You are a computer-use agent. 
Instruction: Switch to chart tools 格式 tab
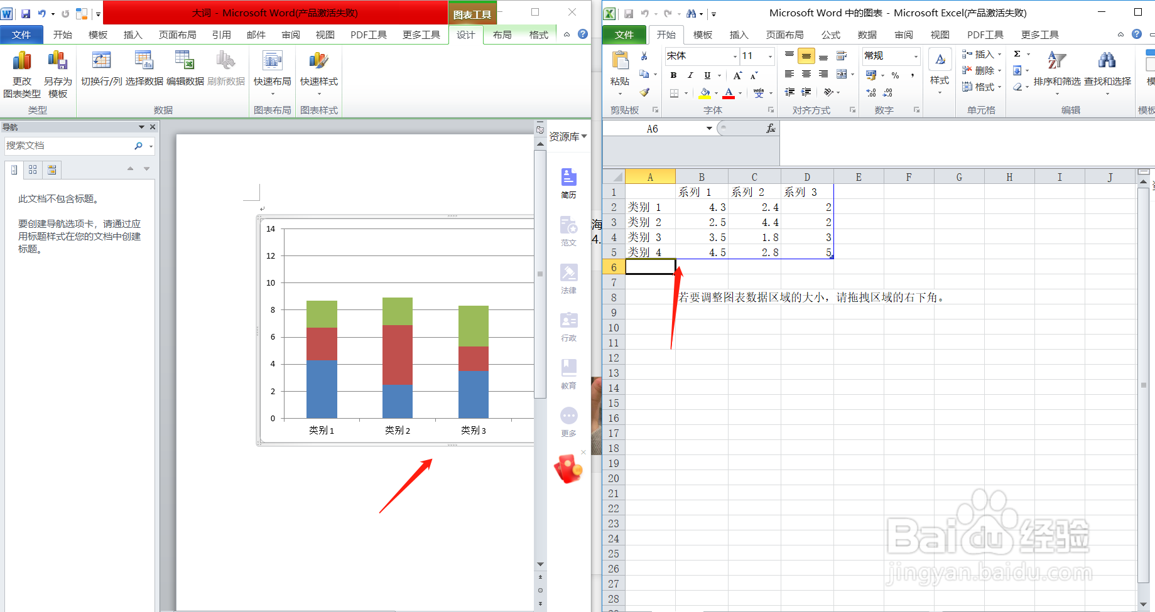(538, 35)
